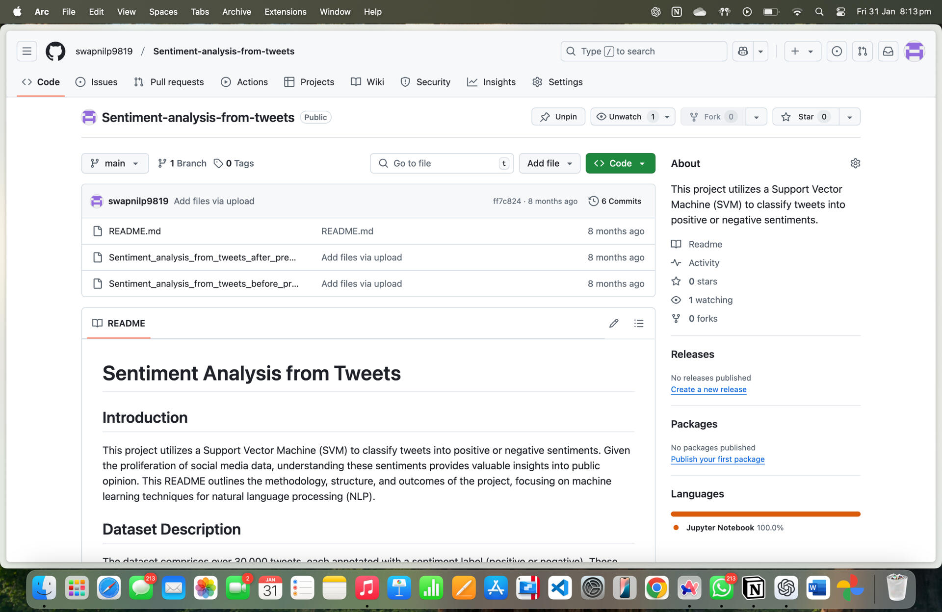Click the GitHub Octocat home logo
Screen dimensions: 942x612
(55, 51)
